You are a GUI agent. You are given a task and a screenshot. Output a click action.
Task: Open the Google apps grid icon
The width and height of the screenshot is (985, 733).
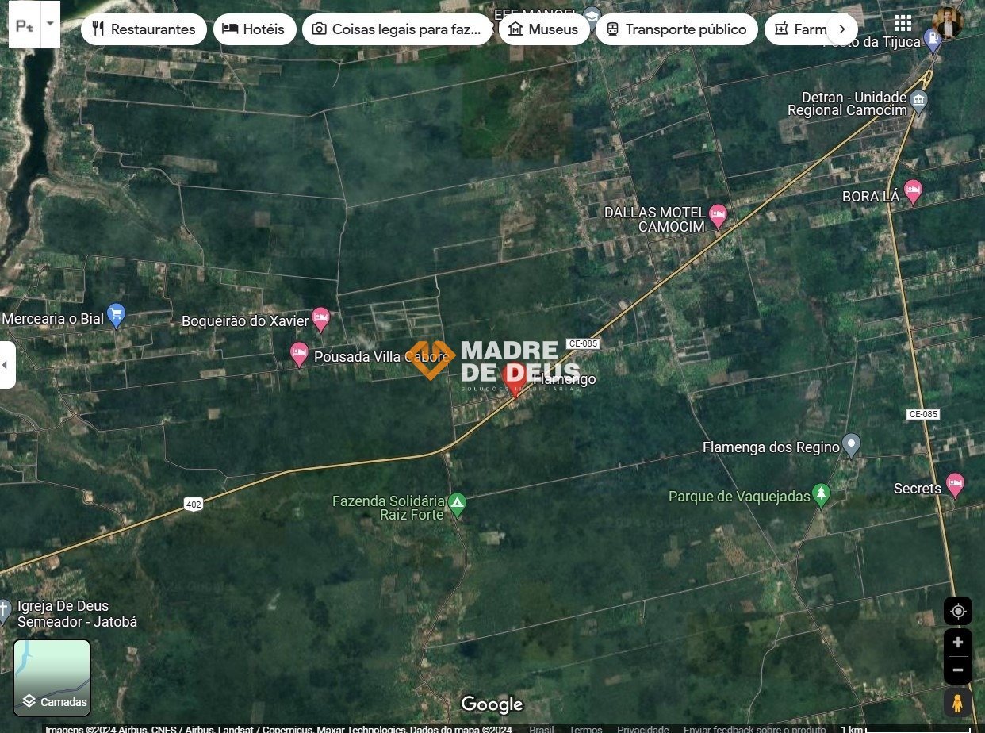[903, 22]
